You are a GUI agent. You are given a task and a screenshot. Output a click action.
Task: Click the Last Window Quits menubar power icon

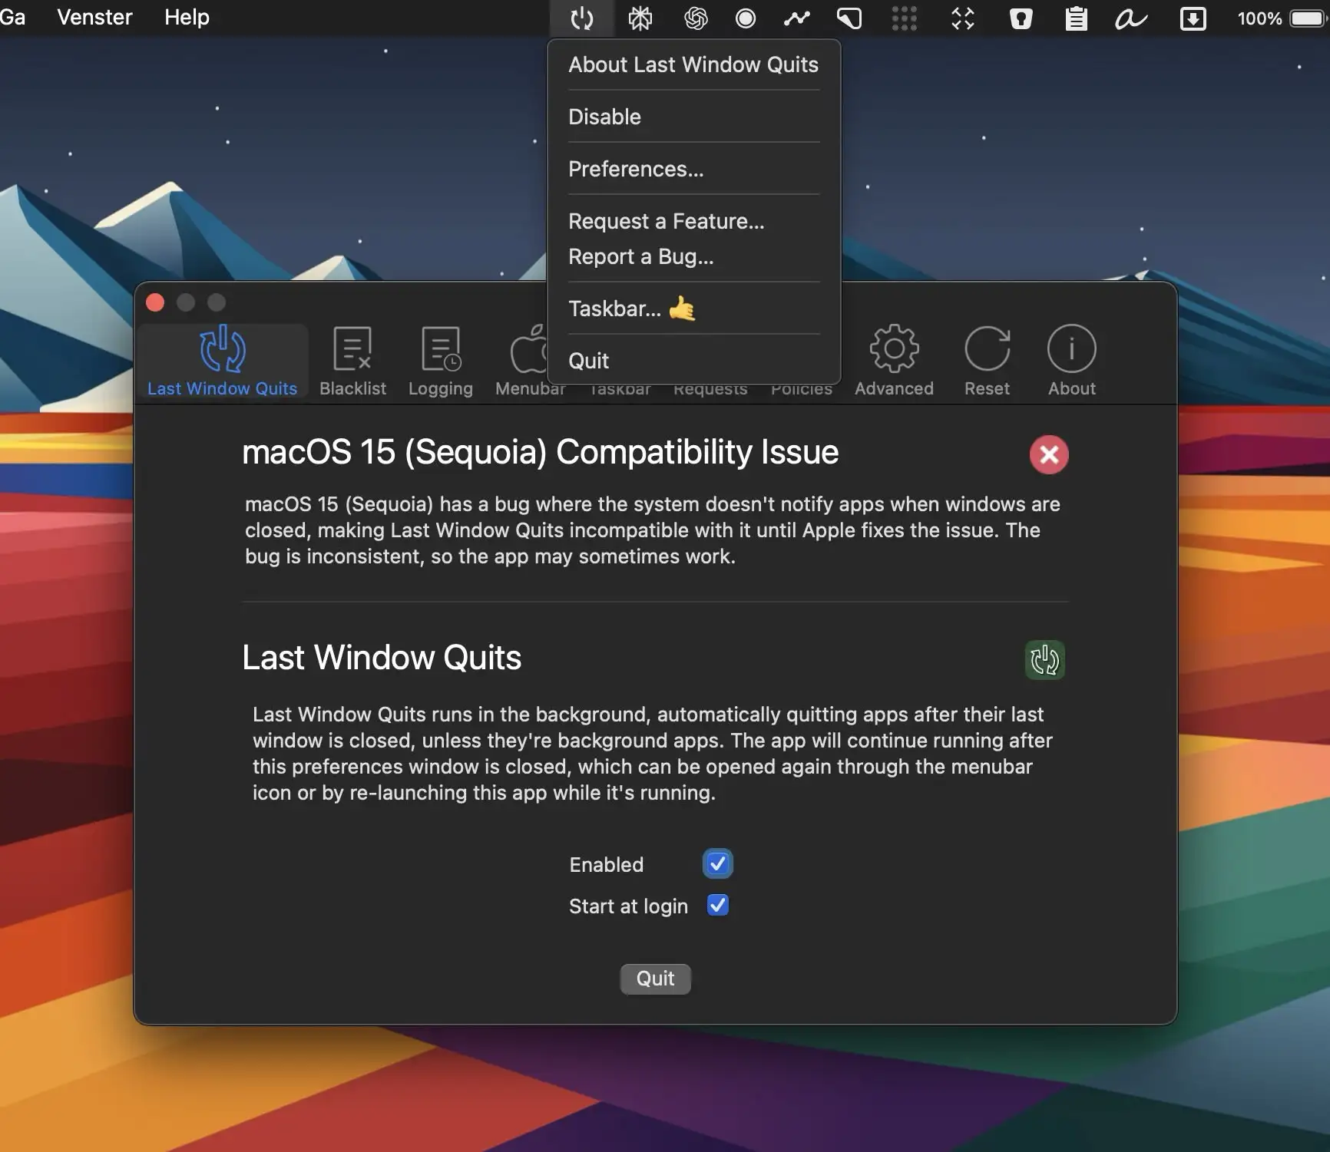tap(582, 18)
